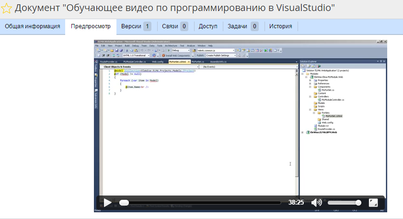This screenshot has height=219, width=403.
Task: Open the Задачи tab
Action: [243, 26]
